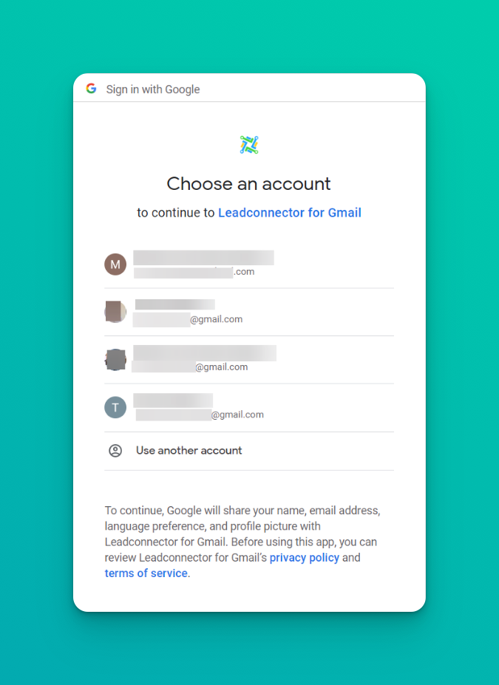Click the person icon beside 'Use another account'
This screenshot has height=685, width=499.
[x=115, y=451]
